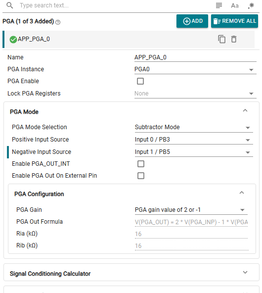Viewport: 262px width, 293px height.
Task: Toggle the collapse-all lines icon
Action: point(219,5)
